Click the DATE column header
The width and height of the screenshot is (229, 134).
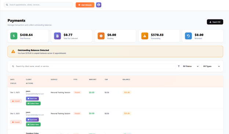[x=12, y=79]
